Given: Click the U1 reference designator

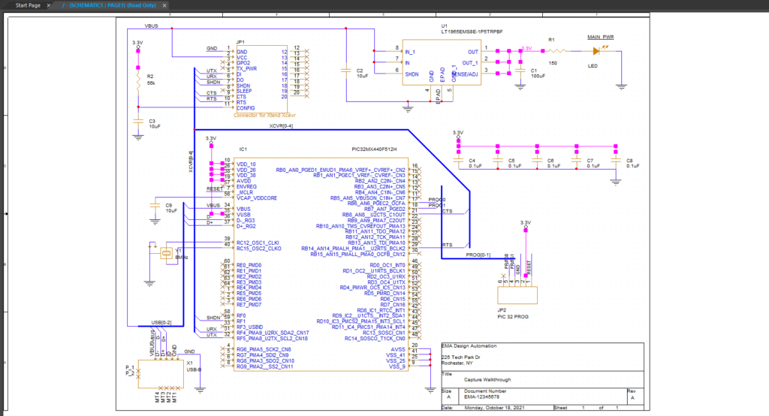Looking at the screenshot, I should 445,26.
